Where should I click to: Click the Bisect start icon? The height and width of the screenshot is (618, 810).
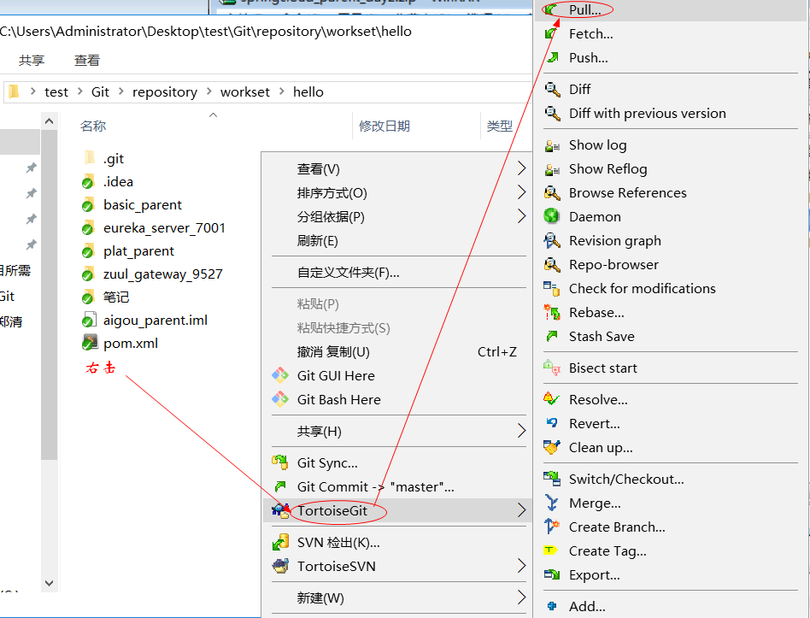(552, 368)
